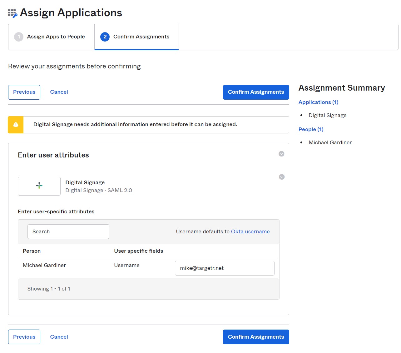Click the top Confirm Assignments button

tap(256, 92)
